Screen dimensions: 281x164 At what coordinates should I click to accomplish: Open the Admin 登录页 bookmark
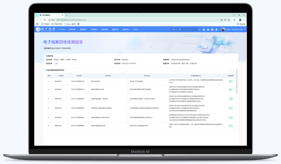click(x=70, y=24)
